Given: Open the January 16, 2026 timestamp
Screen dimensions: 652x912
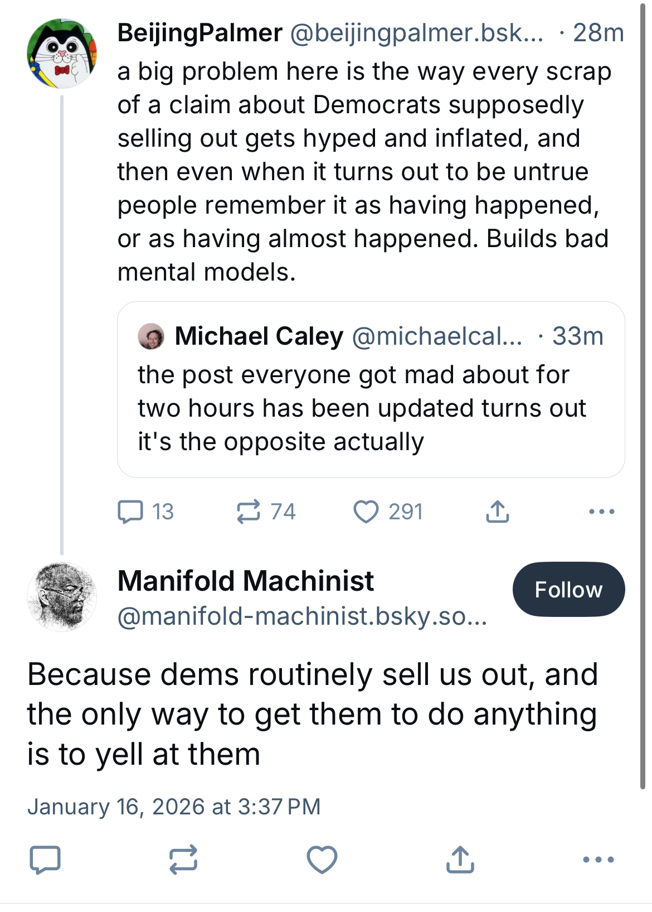Looking at the screenshot, I should 174,807.
